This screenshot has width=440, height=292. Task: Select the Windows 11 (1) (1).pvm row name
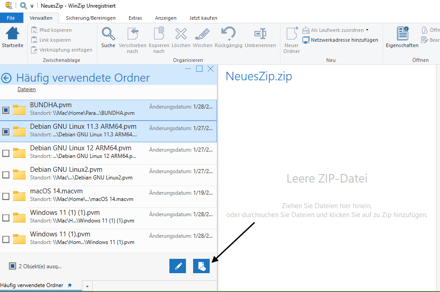[65, 213]
